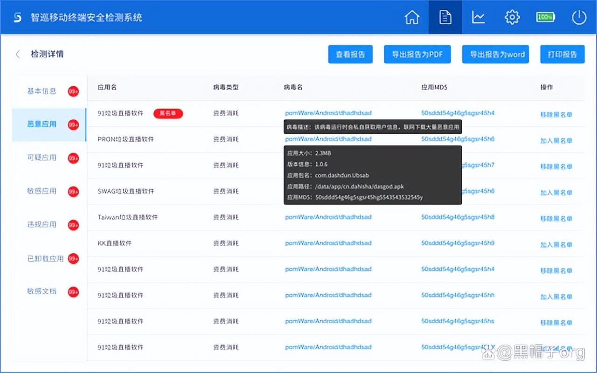The image size is (597, 373).
Task: Remove 91垃圾直播软件 from blacklist via 移除黑名单
Action: tap(558, 113)
